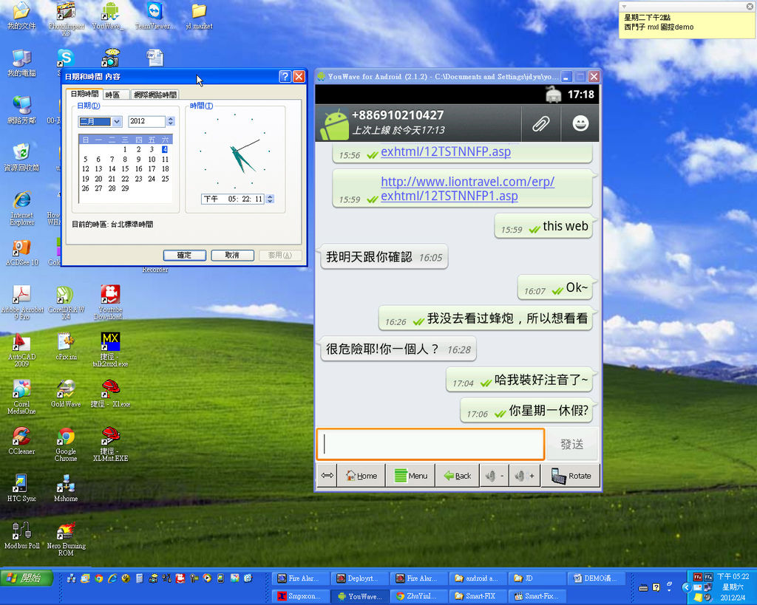Open the month dropdown showing 二月
The height and width of the screenshot is (605, 757).
point(117,122)
